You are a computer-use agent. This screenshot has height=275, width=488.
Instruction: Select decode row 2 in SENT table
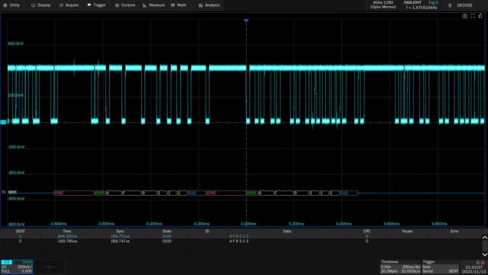(20, 241)
